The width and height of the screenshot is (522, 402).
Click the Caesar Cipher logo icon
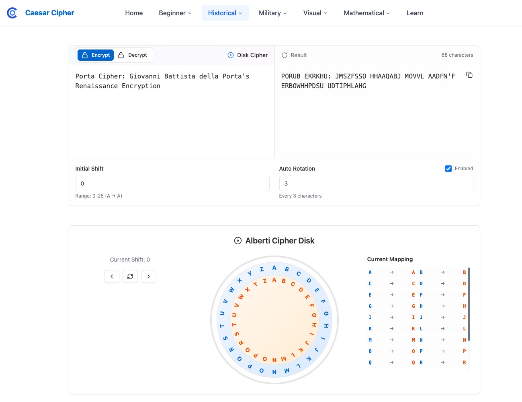tap(12, 13)
